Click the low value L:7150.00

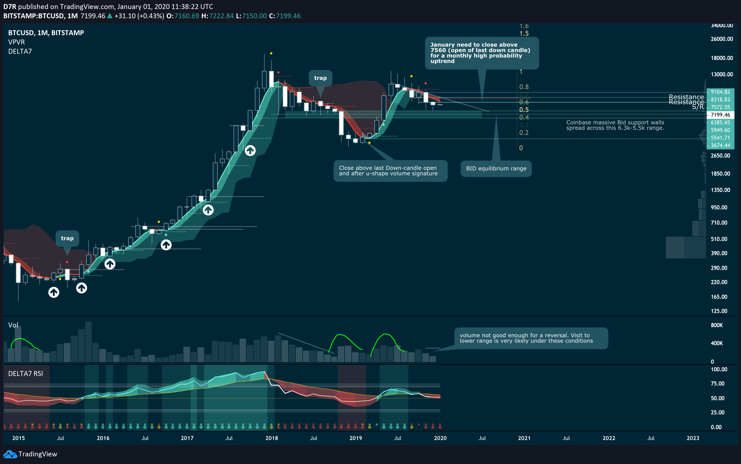[251, 16]
